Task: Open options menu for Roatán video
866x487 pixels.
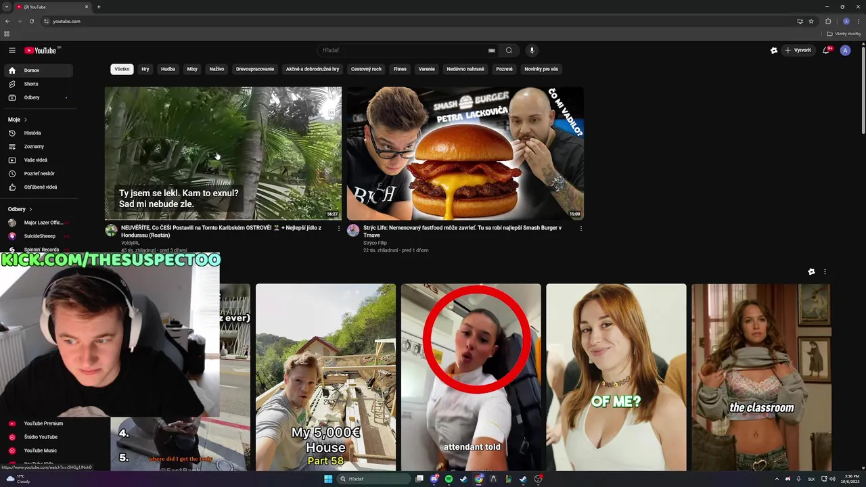Action: (x=339, y=229)
